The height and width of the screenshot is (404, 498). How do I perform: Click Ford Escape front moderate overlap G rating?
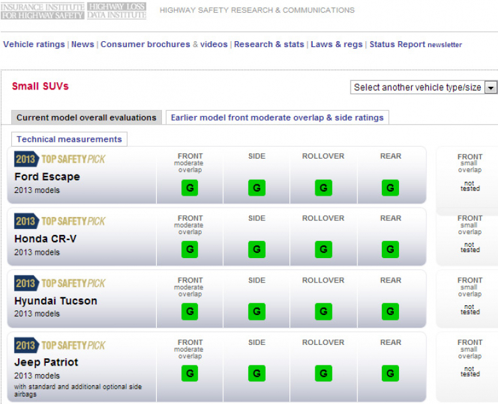point(190,188)
